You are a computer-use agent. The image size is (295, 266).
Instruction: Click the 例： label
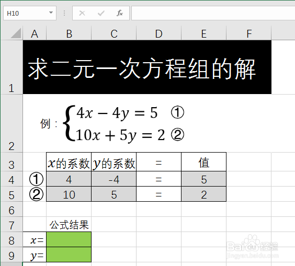coord(49,124)
